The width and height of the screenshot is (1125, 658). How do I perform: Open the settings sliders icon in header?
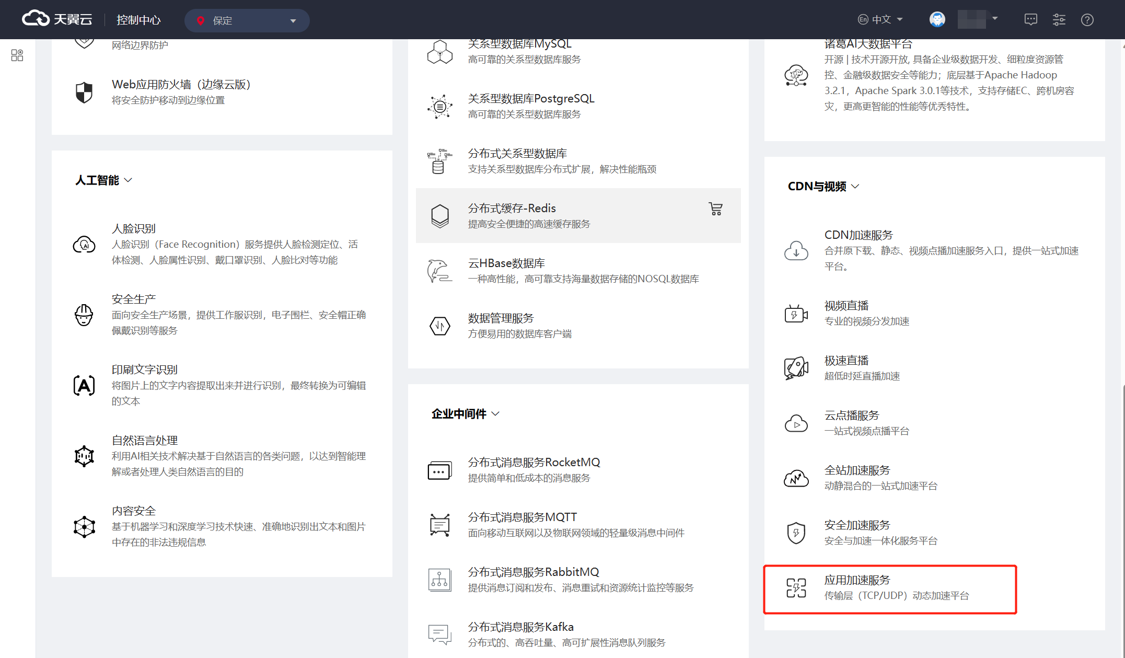[1059, 20]
